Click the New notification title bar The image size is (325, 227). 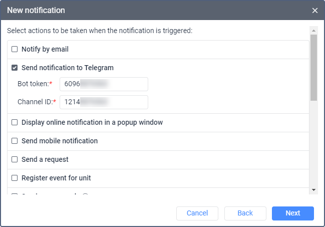click(x=150, y=10)
